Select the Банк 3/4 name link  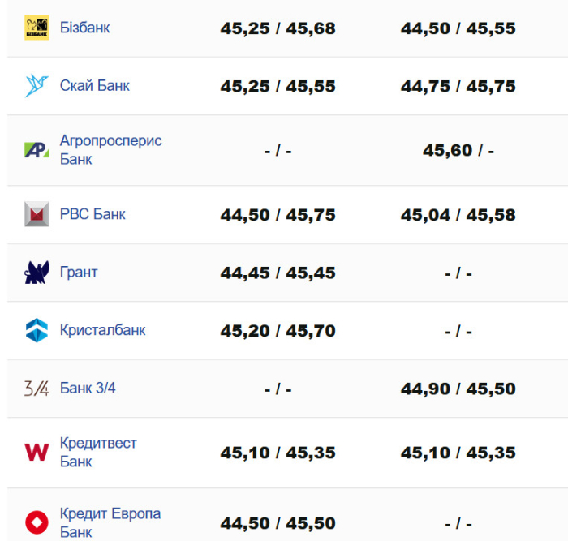coord(88,389)
